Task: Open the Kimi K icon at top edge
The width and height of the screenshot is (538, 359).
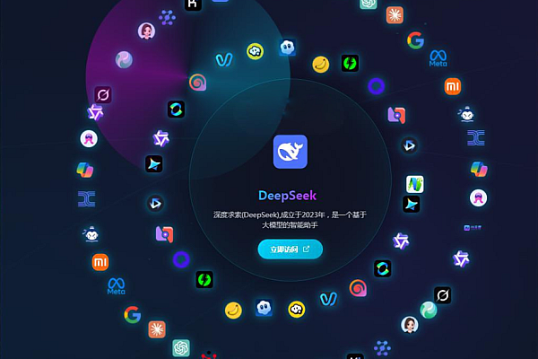Action: pyautogui.click(x=193, y=4)
